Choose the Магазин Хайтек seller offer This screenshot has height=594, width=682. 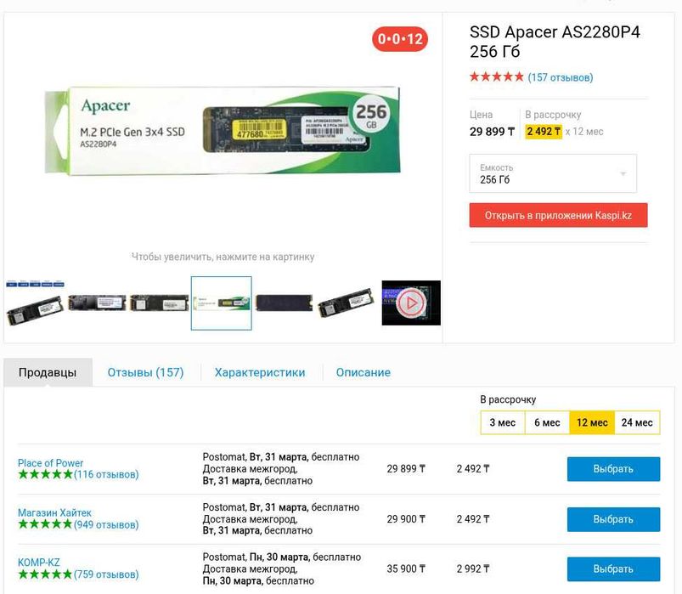pos(613,519)
